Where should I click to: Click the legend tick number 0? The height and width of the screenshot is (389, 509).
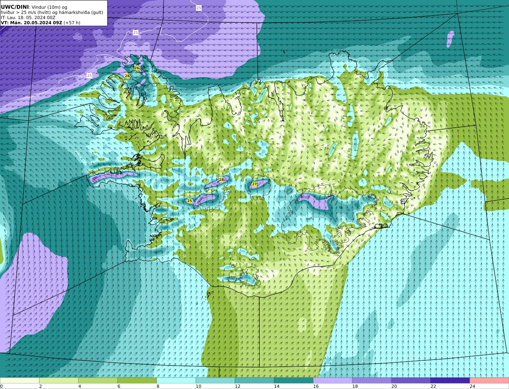coord(1,386)
